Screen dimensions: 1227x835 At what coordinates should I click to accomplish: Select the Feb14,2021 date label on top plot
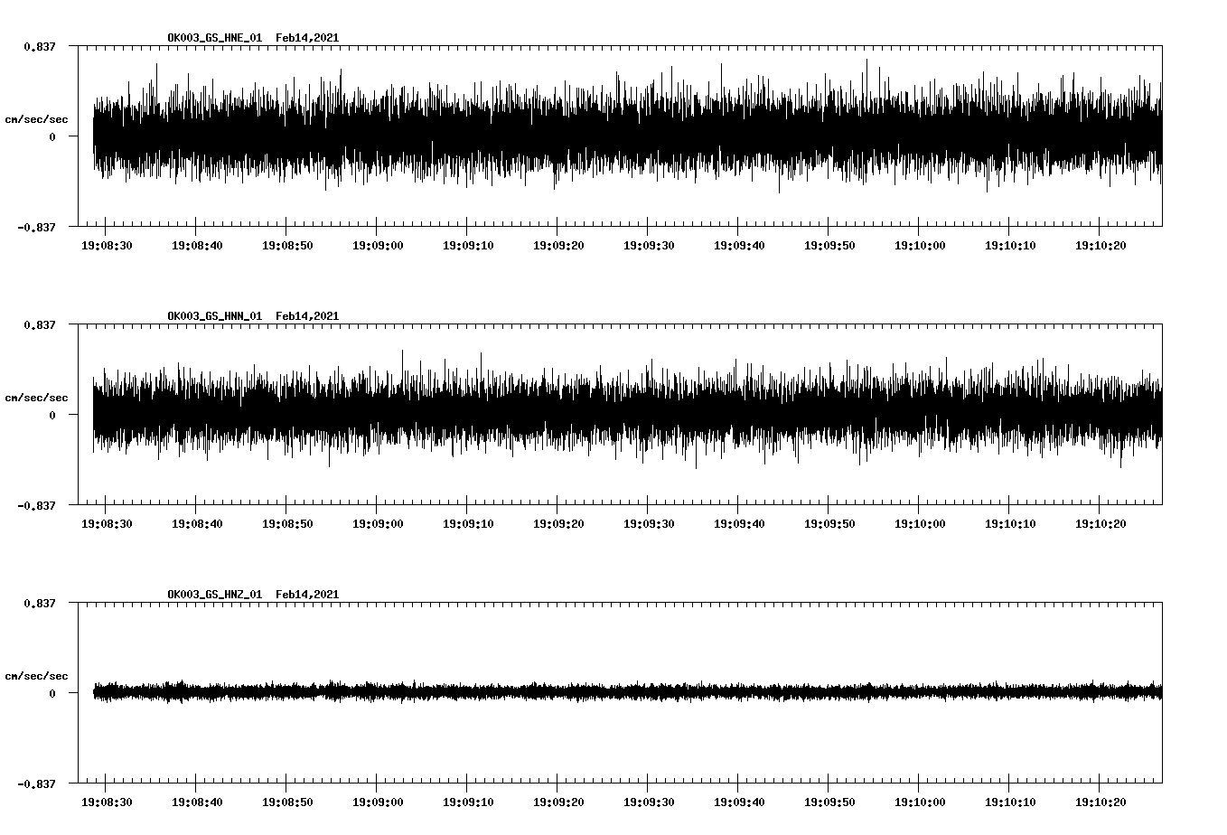click(308, 39)
